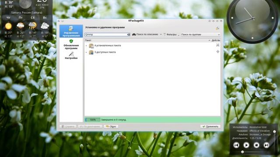
Task: Skip to the next track in the player widget
Action: pos(266,145)
